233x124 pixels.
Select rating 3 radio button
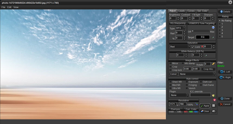pos(220,30)
